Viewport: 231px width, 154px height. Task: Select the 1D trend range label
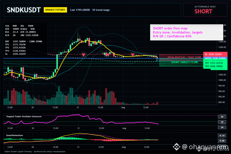[101, 10]
